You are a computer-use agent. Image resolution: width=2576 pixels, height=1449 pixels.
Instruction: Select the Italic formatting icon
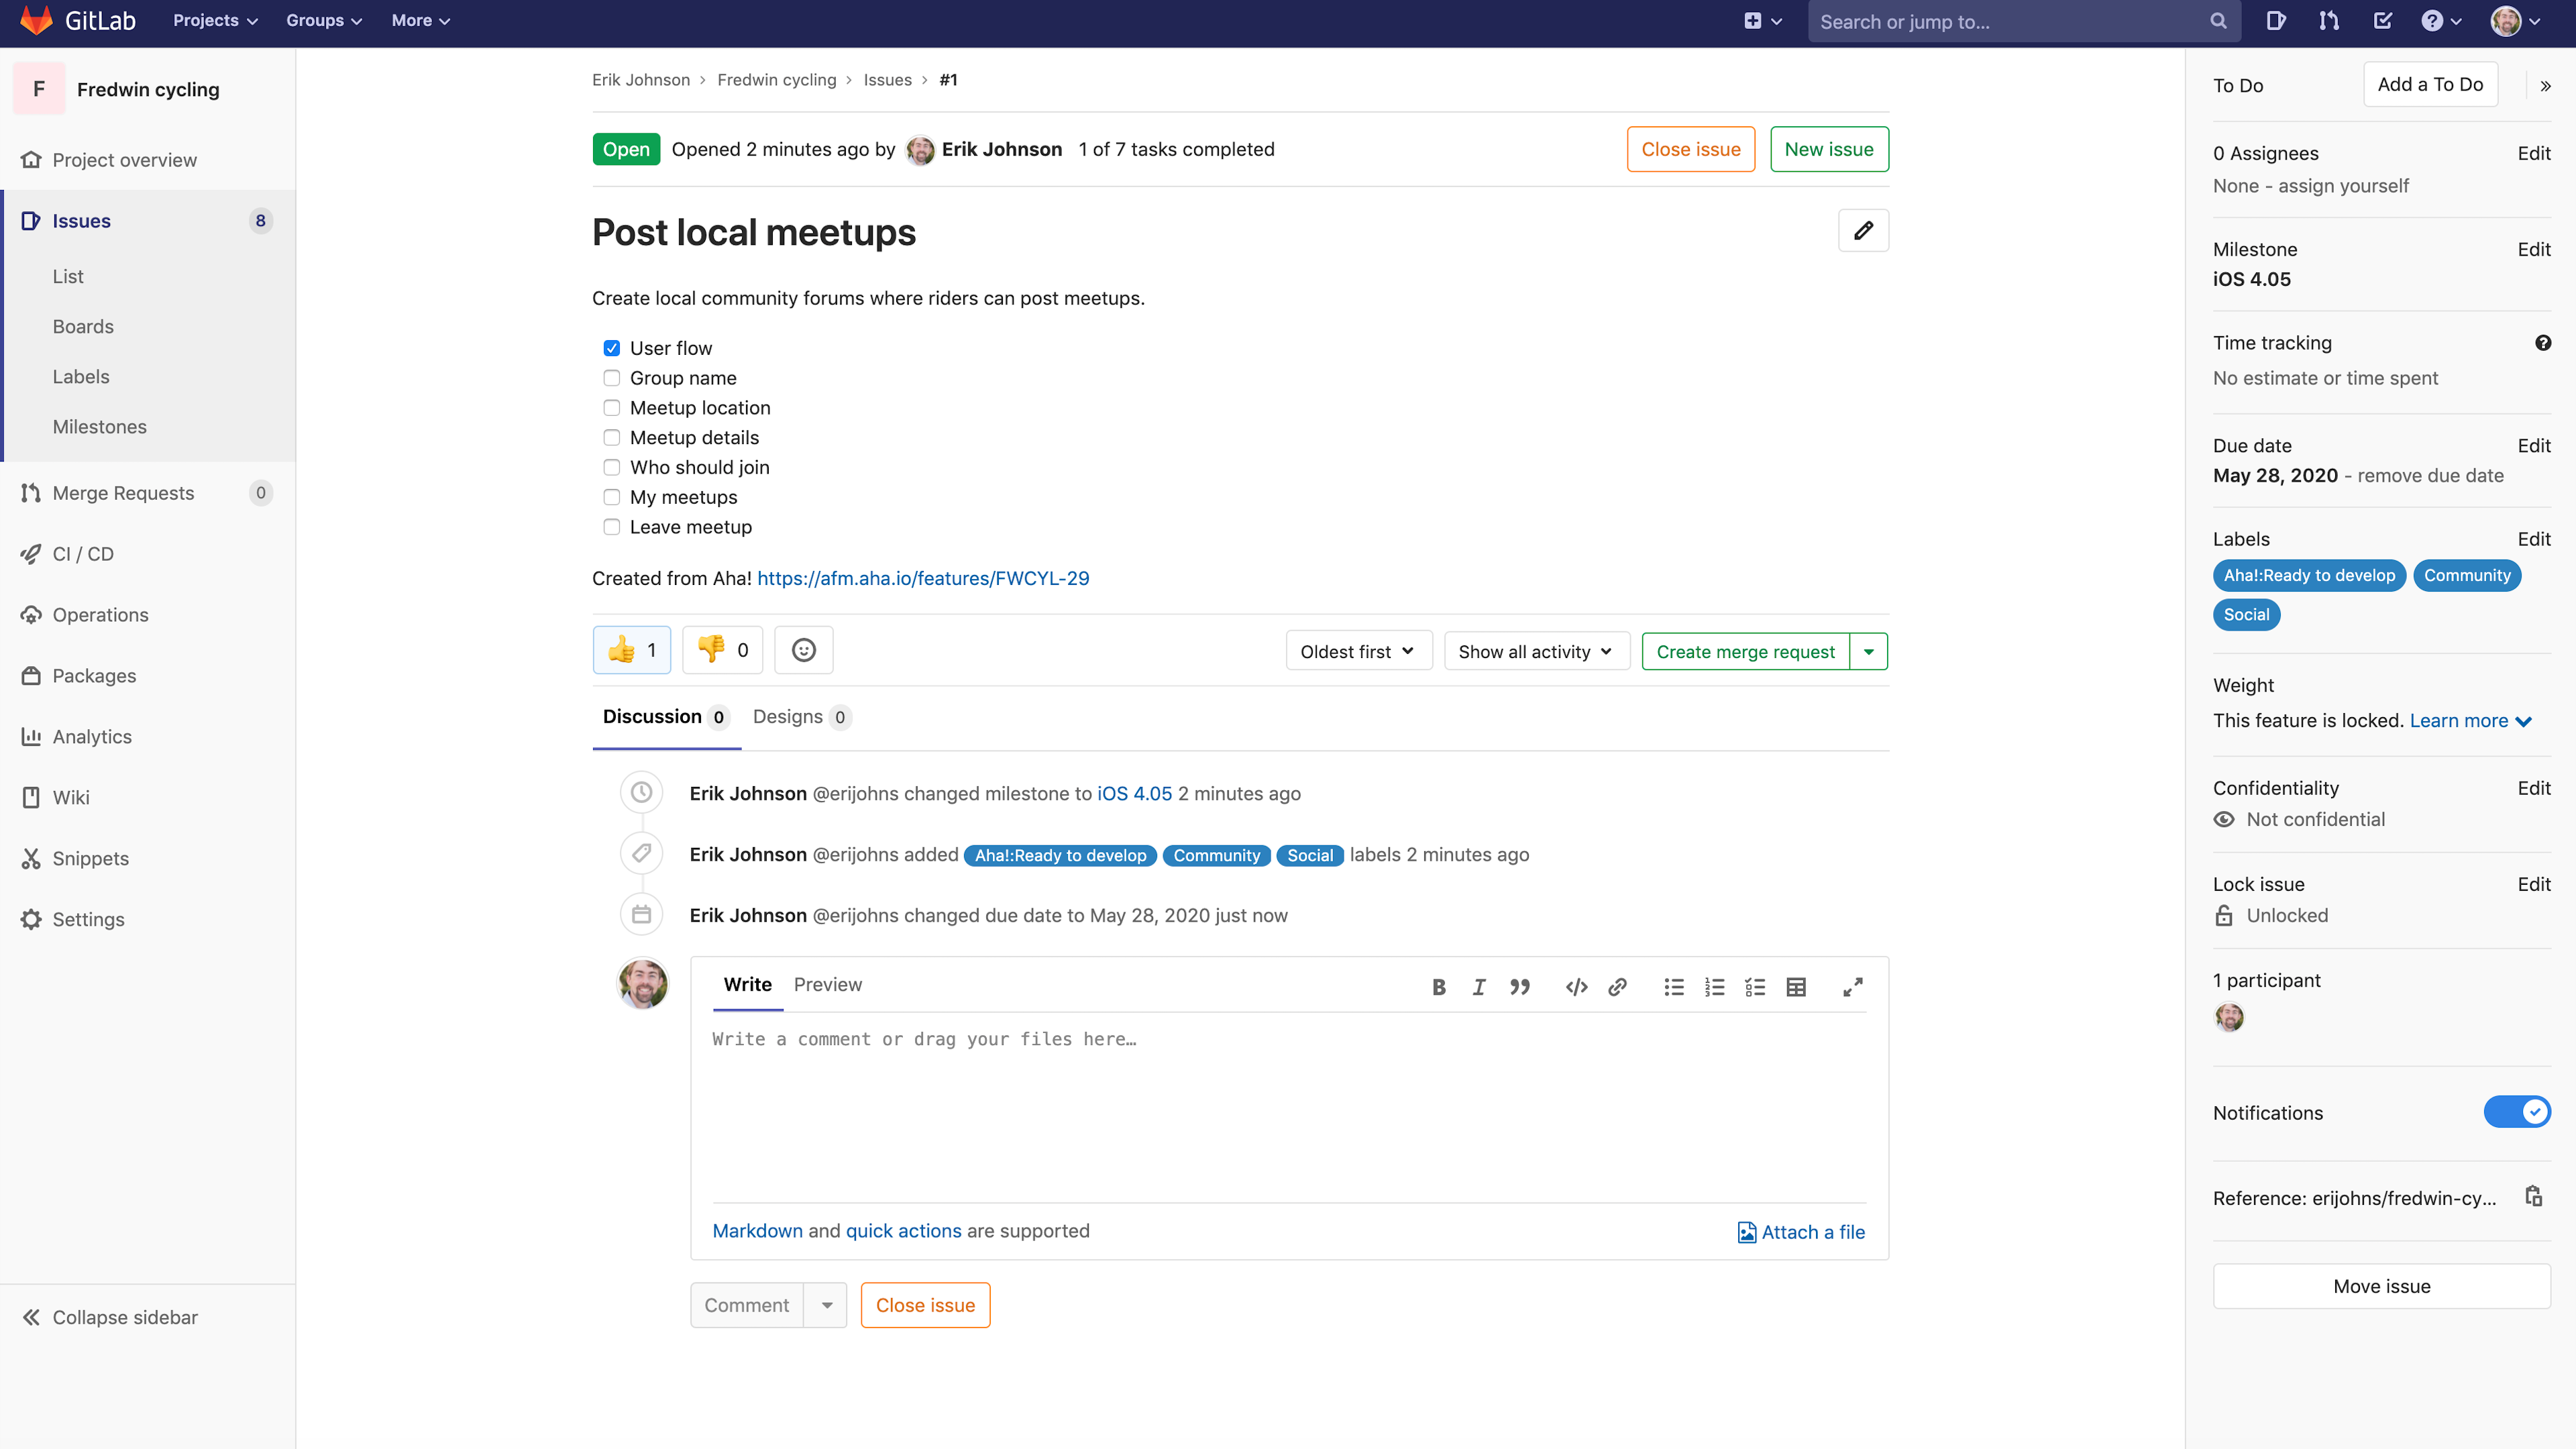[1479, 987]
